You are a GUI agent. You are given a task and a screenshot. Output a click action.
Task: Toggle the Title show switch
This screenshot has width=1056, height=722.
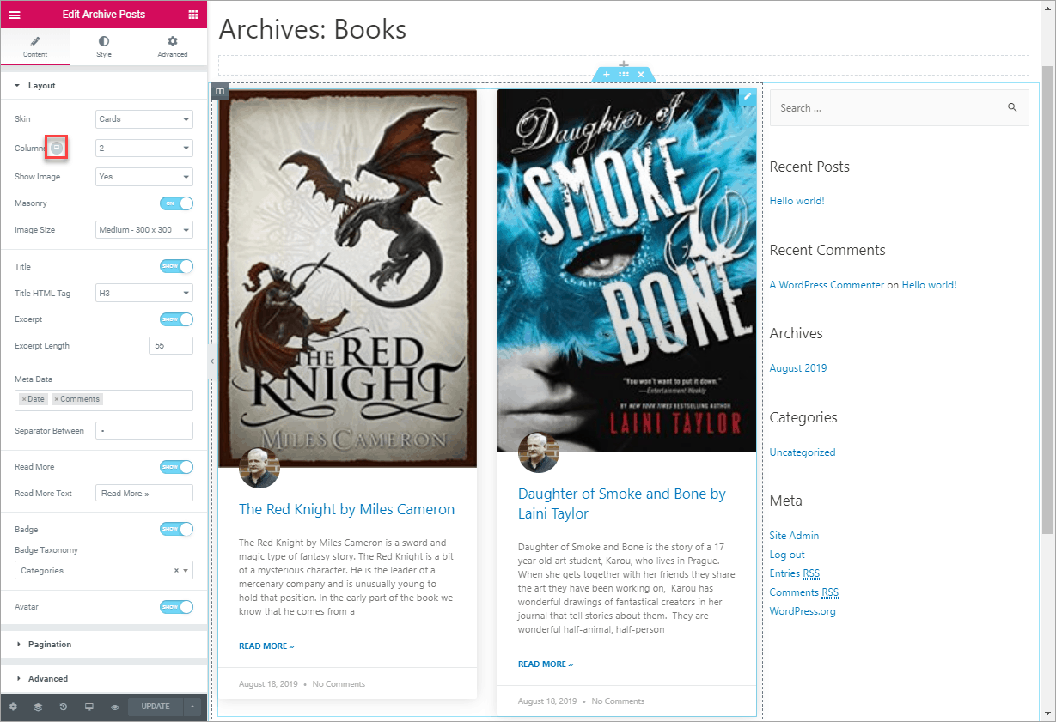click(x=176, y=266)
